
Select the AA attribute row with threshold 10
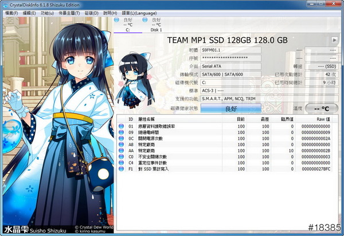229,150
